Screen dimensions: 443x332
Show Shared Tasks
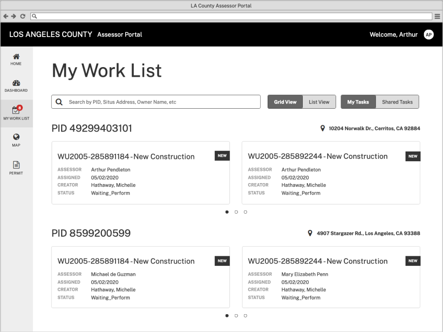click(397, 102)
